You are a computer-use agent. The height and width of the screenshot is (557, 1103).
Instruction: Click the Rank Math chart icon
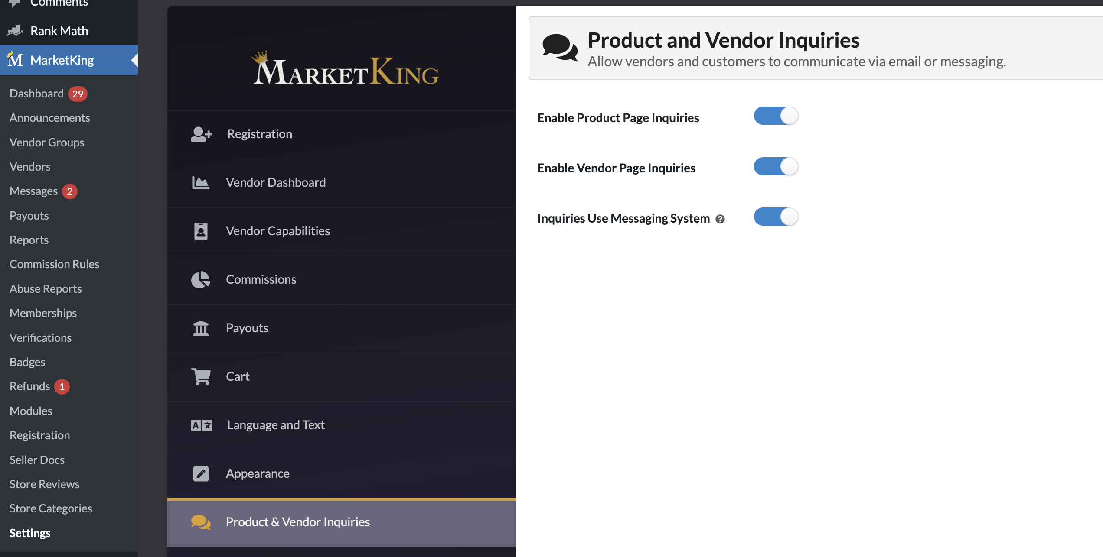(15, 31)
